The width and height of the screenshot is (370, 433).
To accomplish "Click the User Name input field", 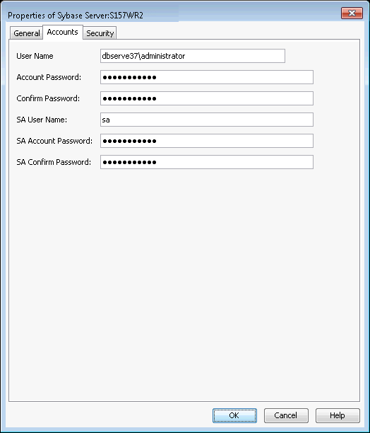I will click(x=193, y=56).
